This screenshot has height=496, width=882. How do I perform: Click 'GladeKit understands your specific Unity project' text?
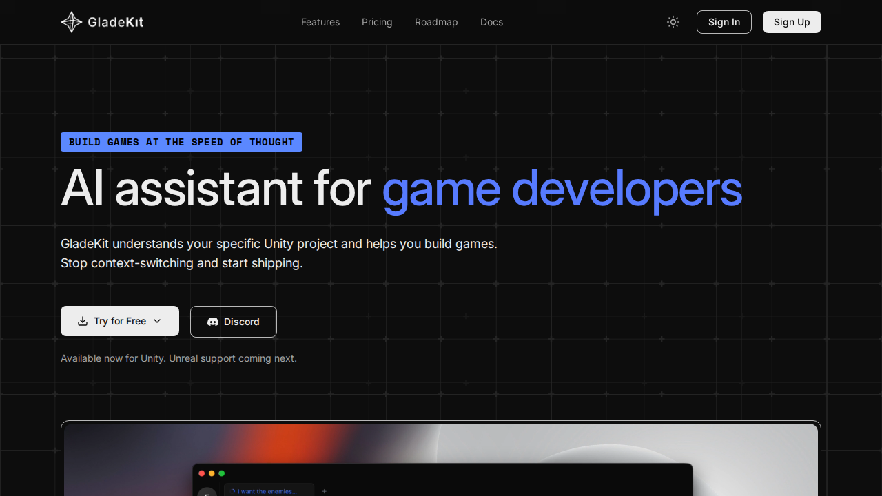click(x=279, y=244)
